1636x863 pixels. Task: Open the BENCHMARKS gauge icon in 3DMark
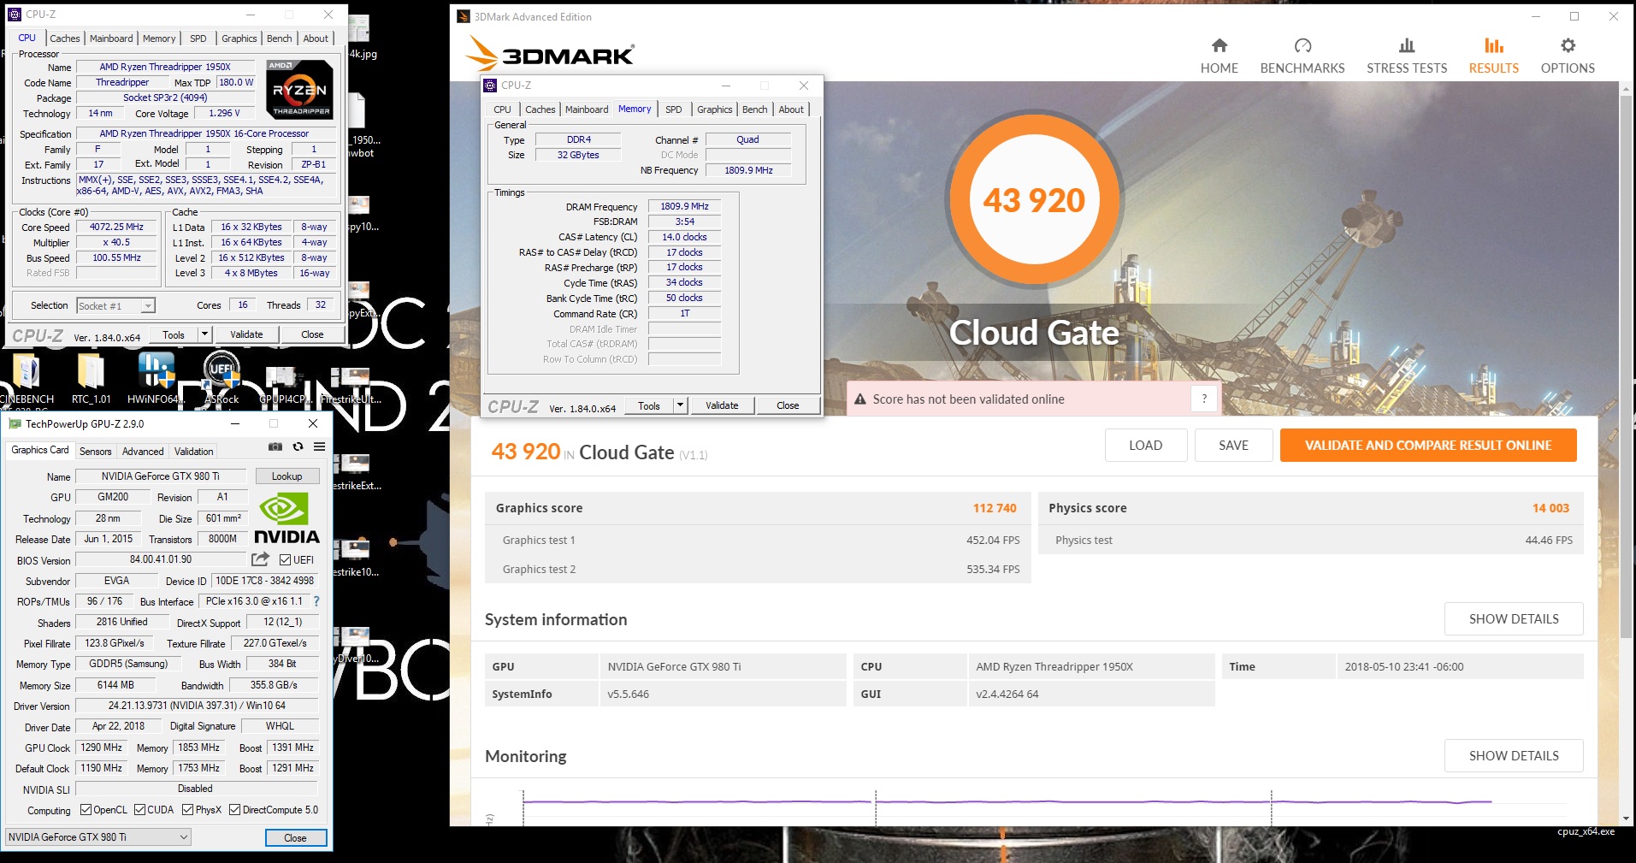(x=1302, y=45)
